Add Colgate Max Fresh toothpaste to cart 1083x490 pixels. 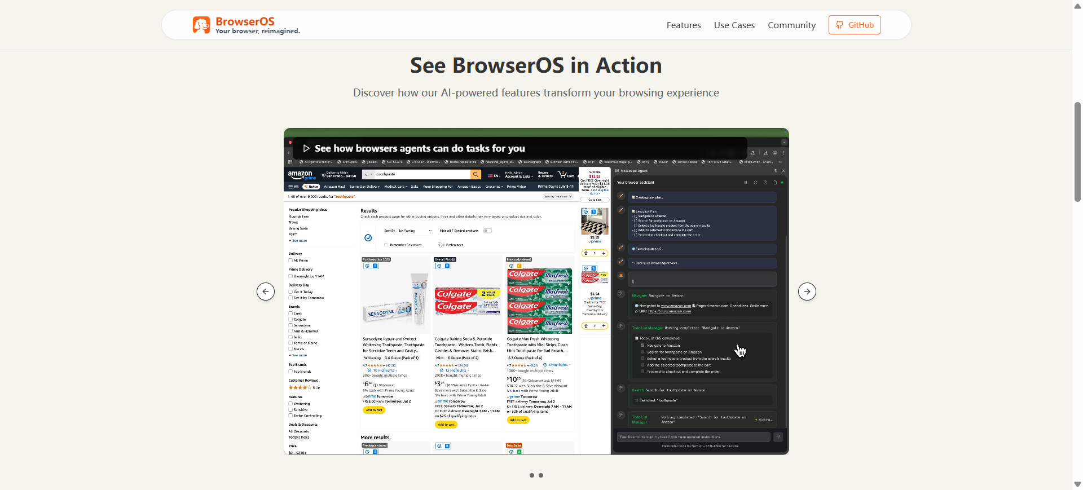pyautogui.click(x=518, y=420)
